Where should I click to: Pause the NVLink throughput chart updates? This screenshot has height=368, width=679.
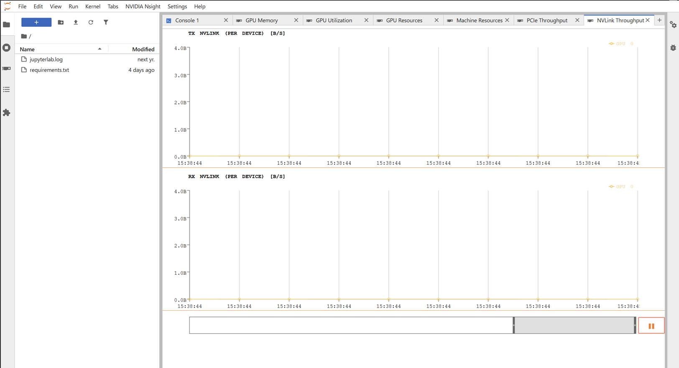pyautogui.click(x=651, y=326)
